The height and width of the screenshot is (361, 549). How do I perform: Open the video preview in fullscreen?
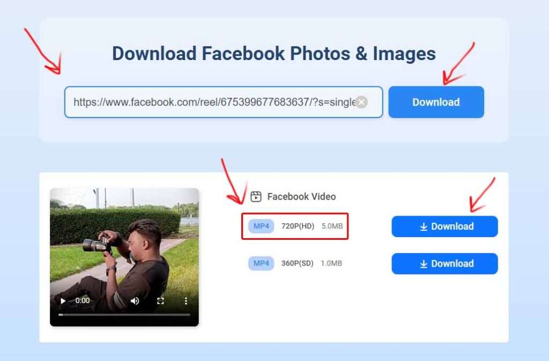tap(160, 301)
